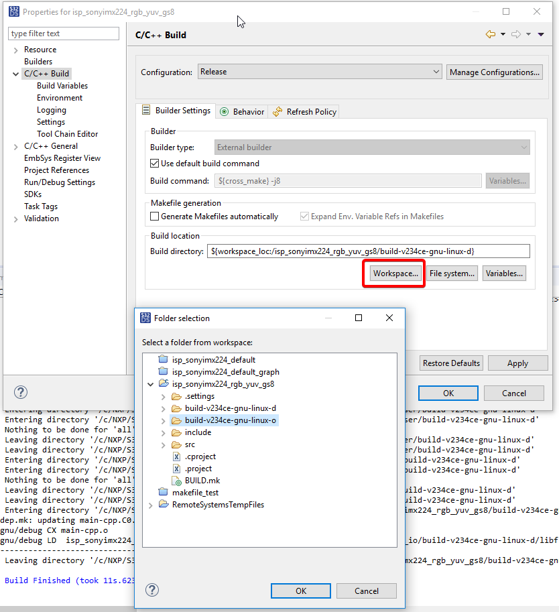Click the .project file icon
The width and height of the screenshot is (559, 612).
[177, 469]
